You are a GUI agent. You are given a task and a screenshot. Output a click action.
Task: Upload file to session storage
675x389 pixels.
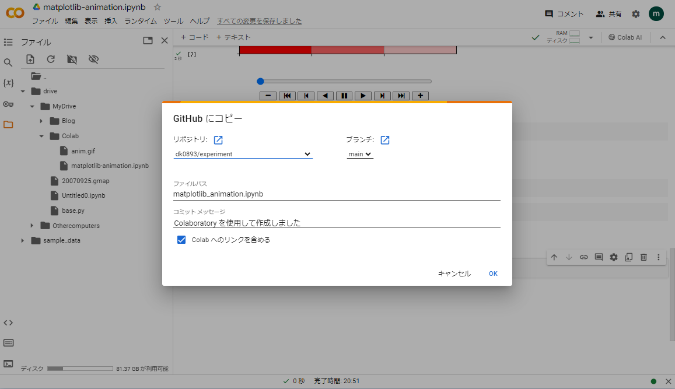coord(30,59)
